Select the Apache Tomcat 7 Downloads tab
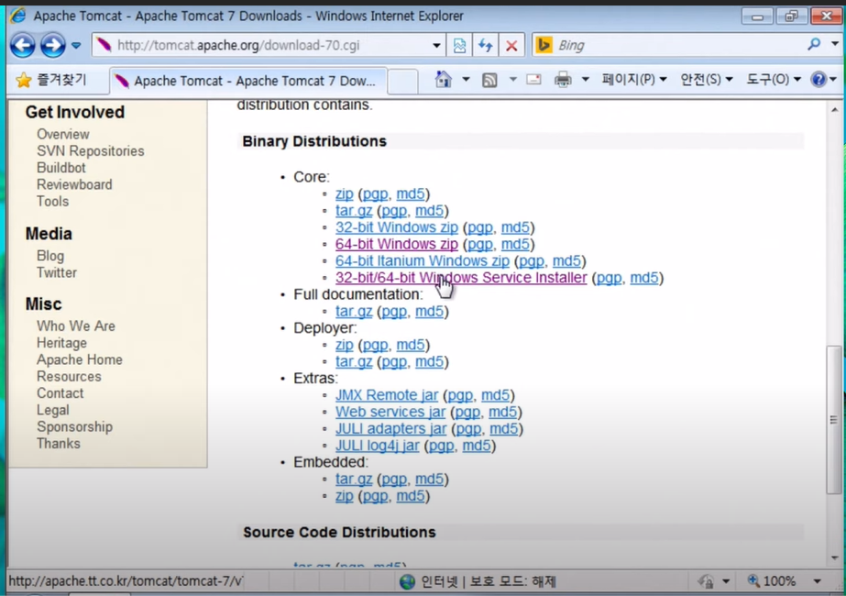 [248, 81]
